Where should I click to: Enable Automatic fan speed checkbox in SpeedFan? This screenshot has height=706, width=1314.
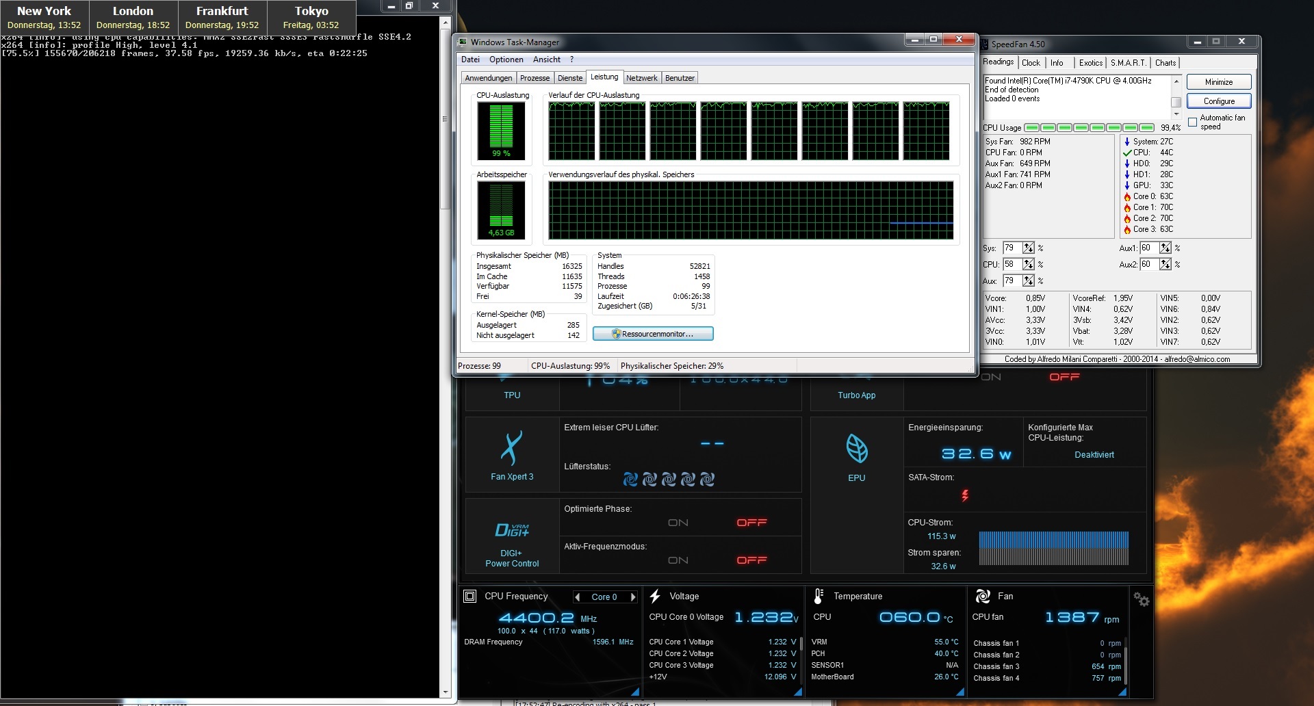click(1193, 122)
